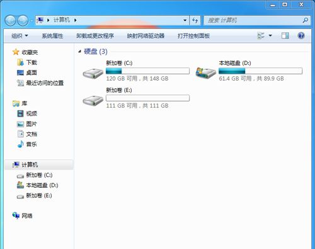Click the 收藏夹 star icon
This screenshot has height=249, width=315.
click(x=16, y=52)
